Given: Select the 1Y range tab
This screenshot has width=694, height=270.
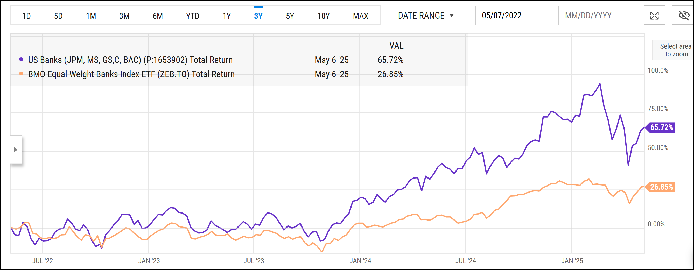Looking at the screenshot, I should (x=227, y=16).
